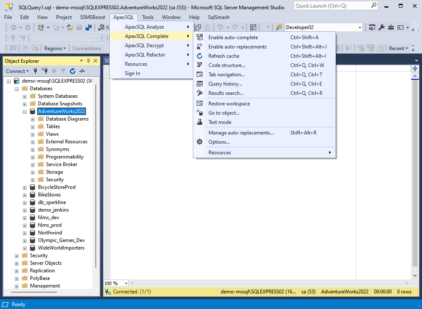Click the AdventureWorks2022 database cylinder icon
422x309 pixels.
[32, 111]
